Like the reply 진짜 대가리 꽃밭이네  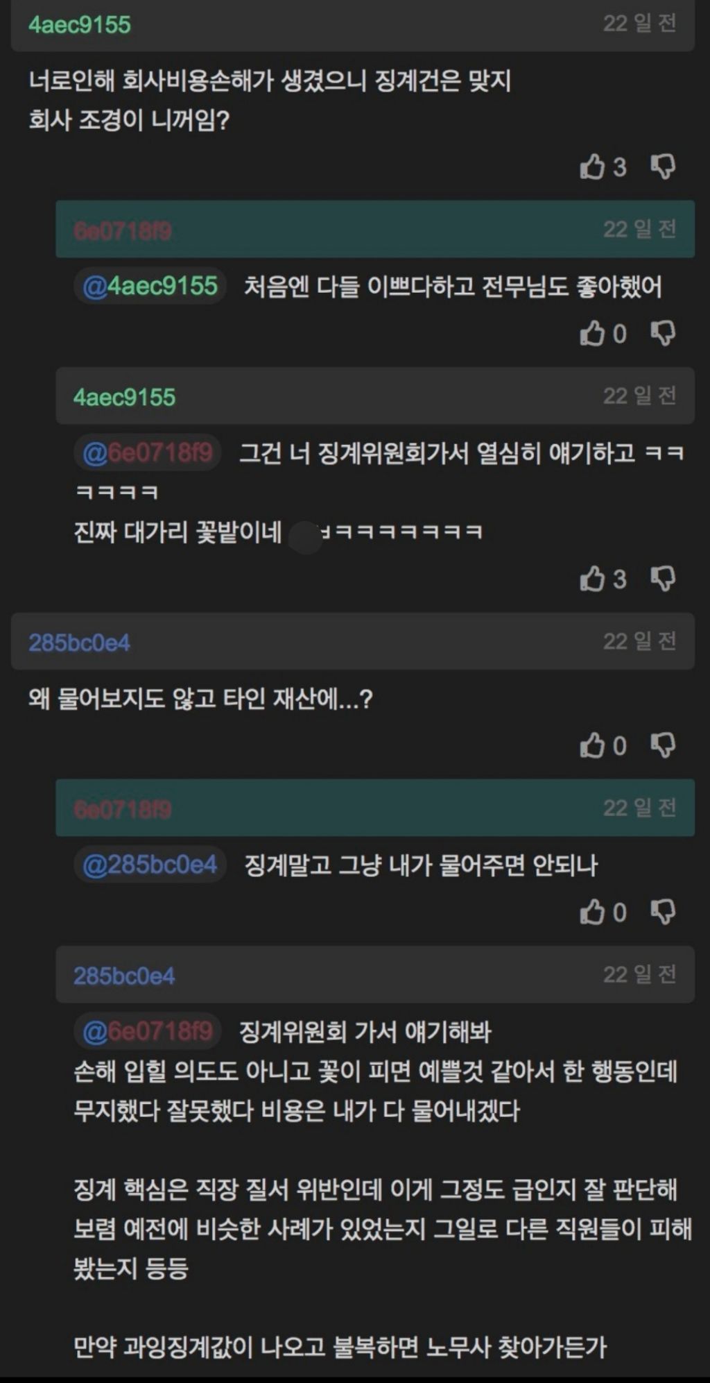click(x=592, y=578)
